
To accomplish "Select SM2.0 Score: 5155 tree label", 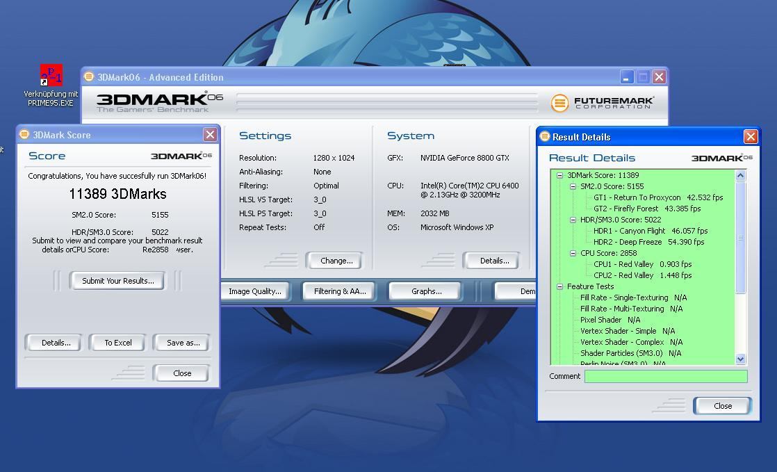I will tap(612, 186).
